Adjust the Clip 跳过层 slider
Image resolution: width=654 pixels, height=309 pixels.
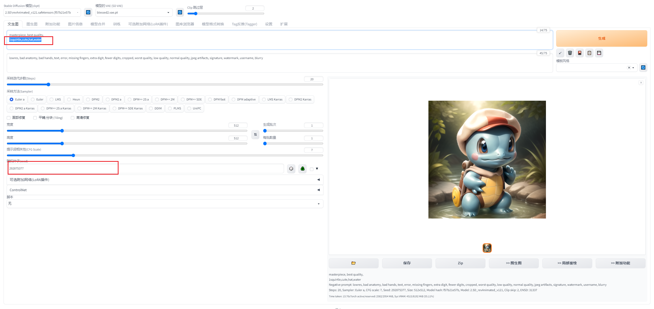226,14
